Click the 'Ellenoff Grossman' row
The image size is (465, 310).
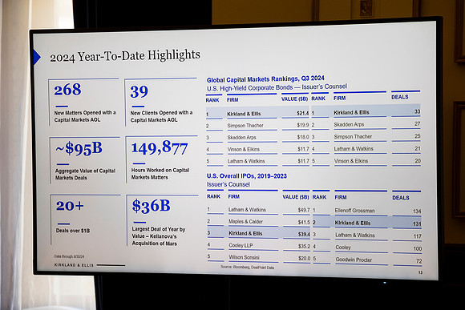click(354, 211)
